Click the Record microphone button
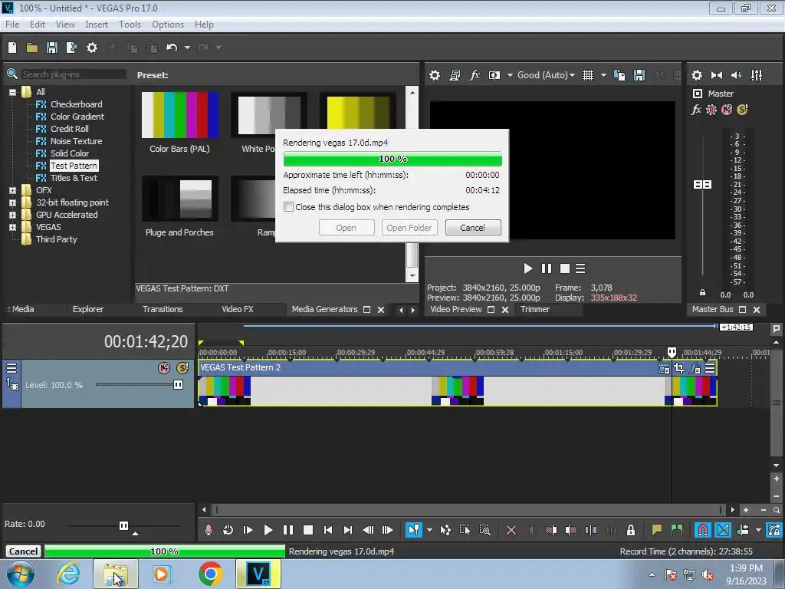The height and width of the screenshot is (589, 785). (209, 530)
